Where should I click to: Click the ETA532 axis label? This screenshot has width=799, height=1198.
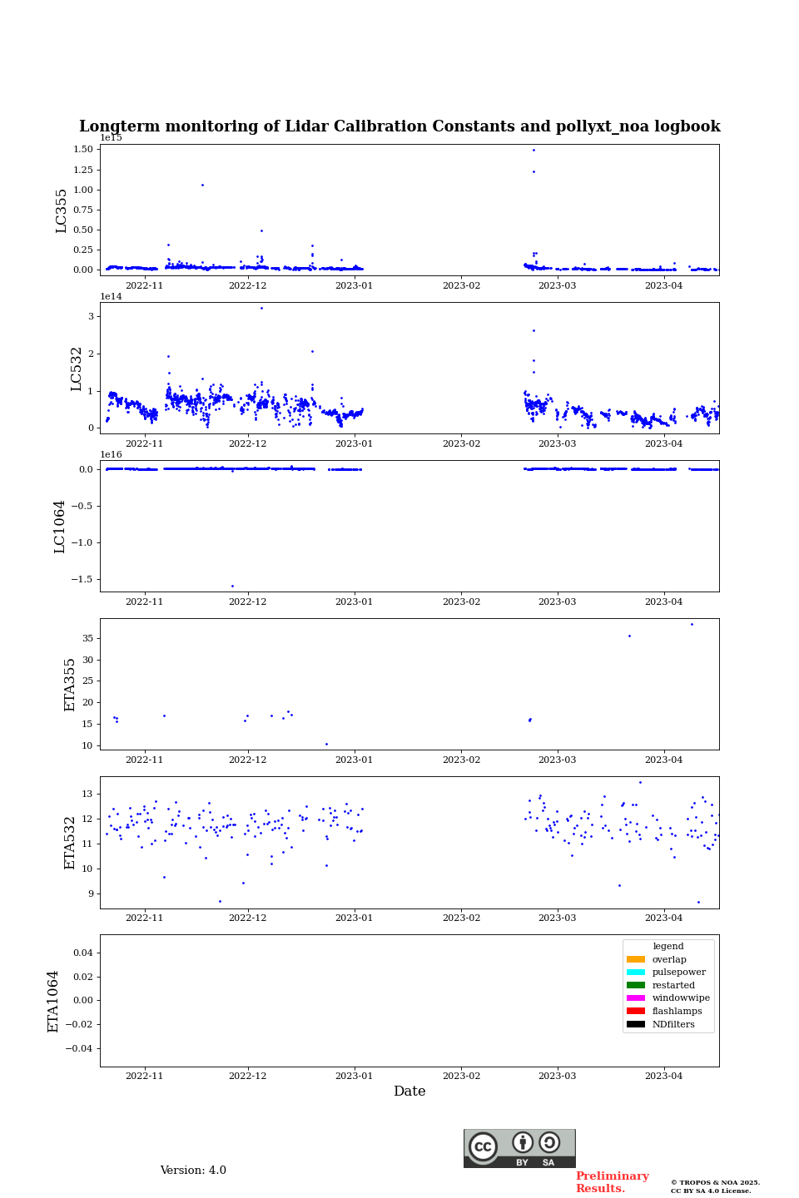(x=70, y=843)
